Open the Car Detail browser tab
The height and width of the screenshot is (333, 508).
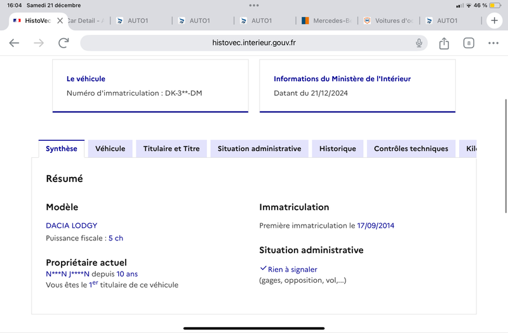86,21
